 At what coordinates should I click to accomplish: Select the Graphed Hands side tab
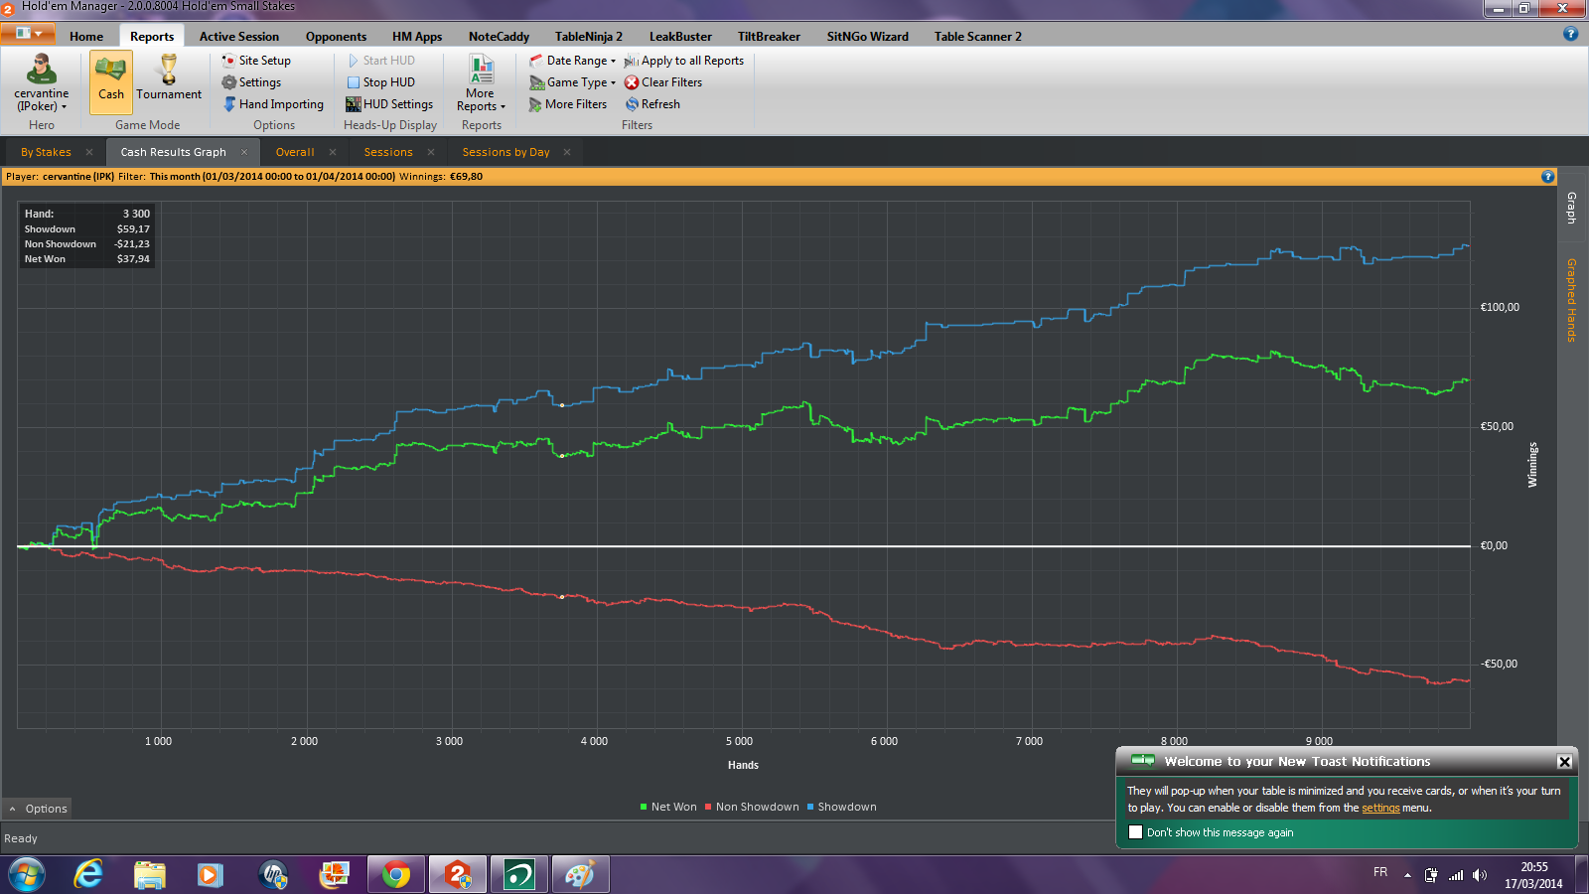point(1571,300)
